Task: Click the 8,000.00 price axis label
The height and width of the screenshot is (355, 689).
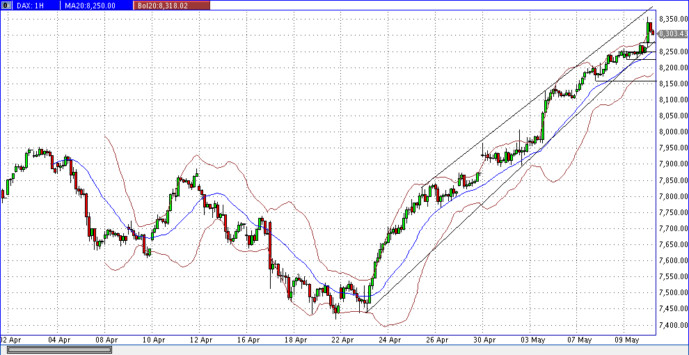Action: point(673,132)
